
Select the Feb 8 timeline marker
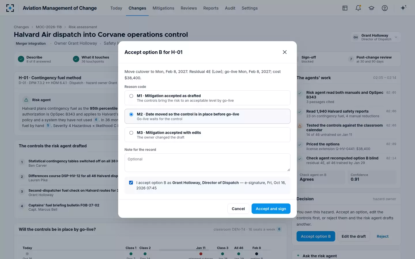(x=256, y=254)
